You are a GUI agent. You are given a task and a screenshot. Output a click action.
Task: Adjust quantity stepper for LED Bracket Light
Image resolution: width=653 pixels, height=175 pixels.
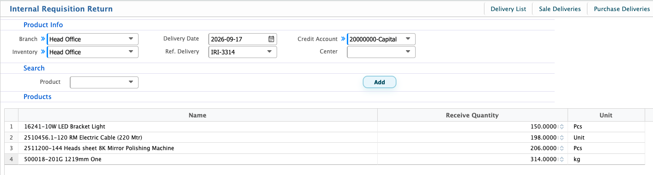pos(562,127)
